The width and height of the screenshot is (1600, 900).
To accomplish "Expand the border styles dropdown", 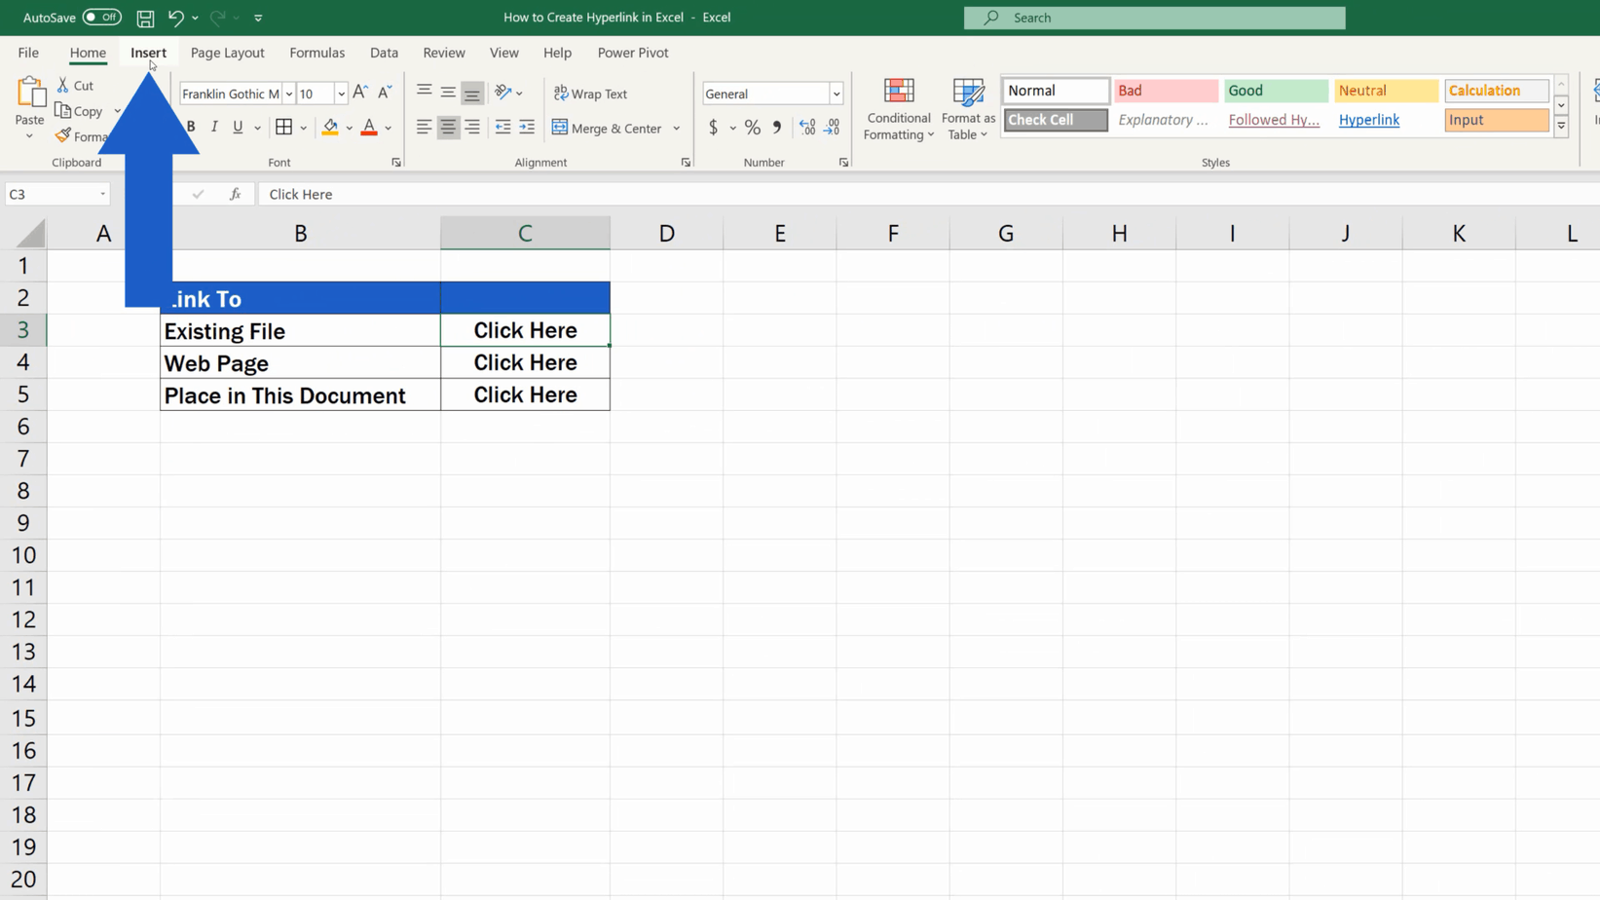I will 301,127.
